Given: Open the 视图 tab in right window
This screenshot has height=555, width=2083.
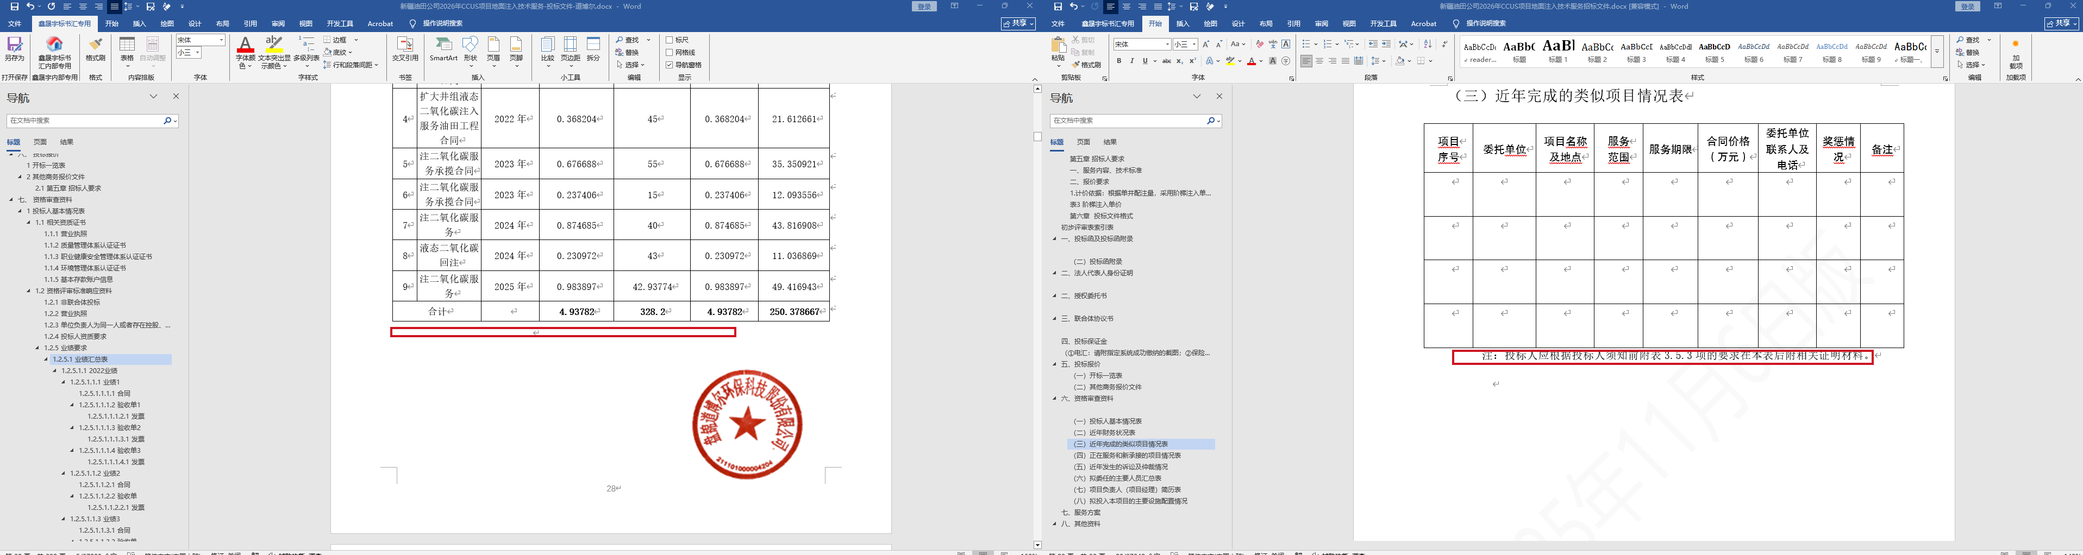Looking at the screenshot, I should pyautogui.click(x=1349, y=24).
